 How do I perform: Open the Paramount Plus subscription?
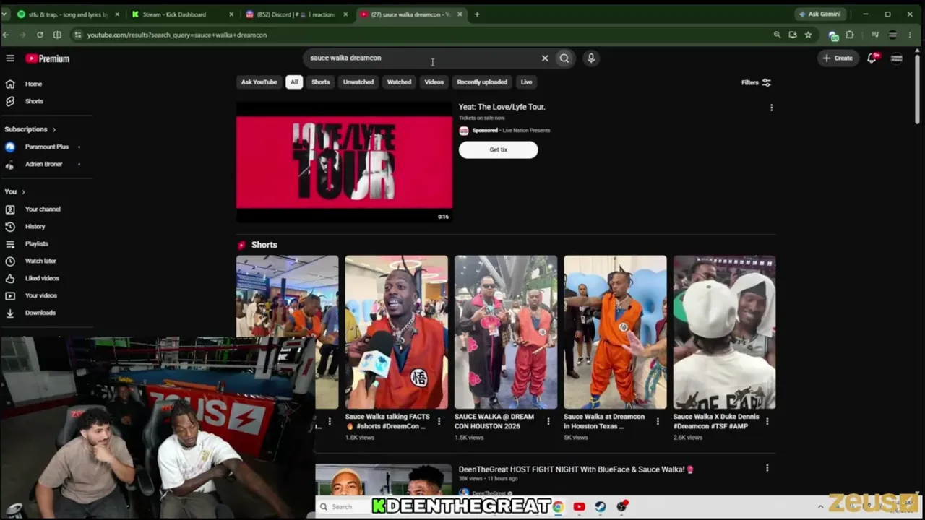point(46,147)
